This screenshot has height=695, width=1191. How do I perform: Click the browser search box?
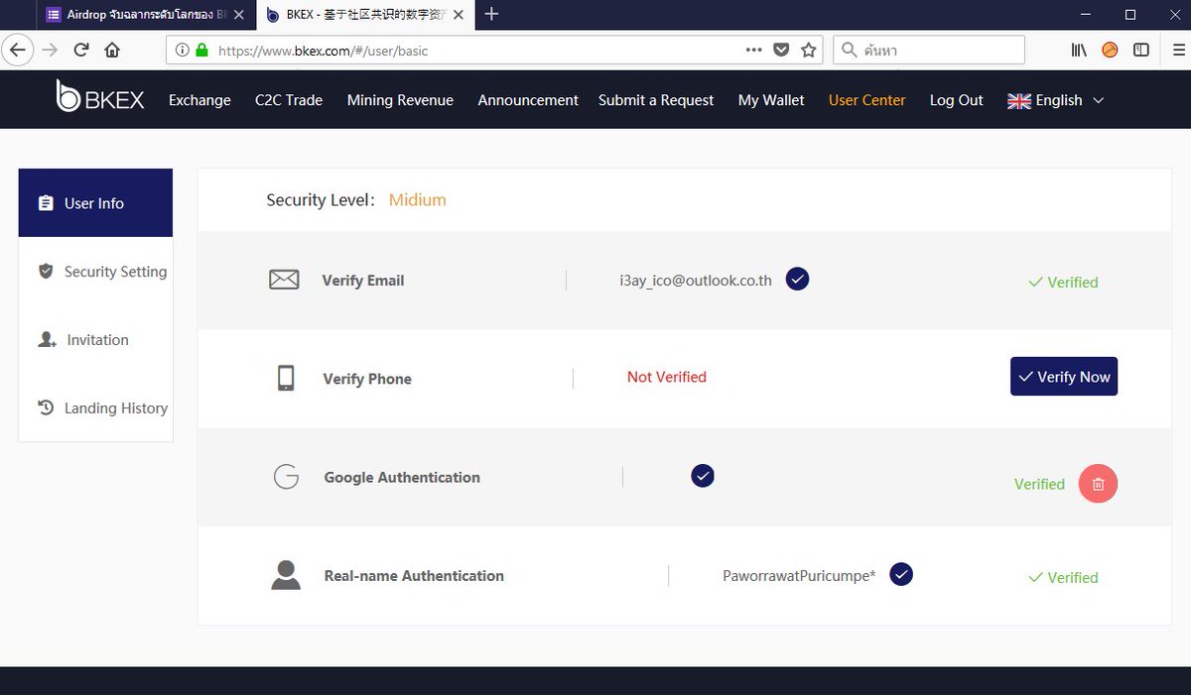click(x=929, y=50)
